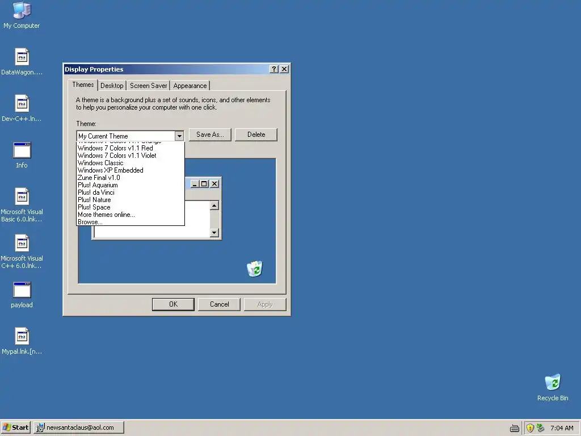
Task: Confirm with the OK button
Action: (173, 304)
